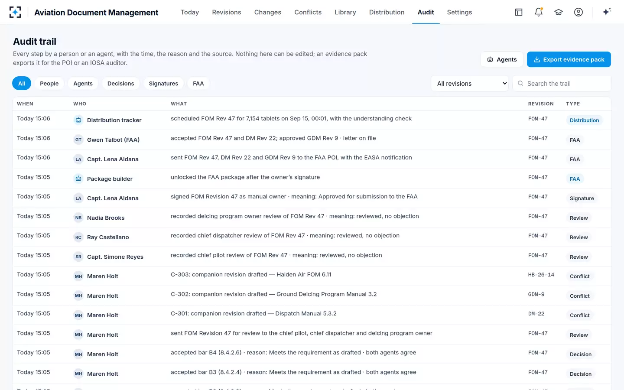Open the notifications bell
Image resolution: width=624 pixels, height=390 pixels.
pyautogui.click(x=539, y=12)
